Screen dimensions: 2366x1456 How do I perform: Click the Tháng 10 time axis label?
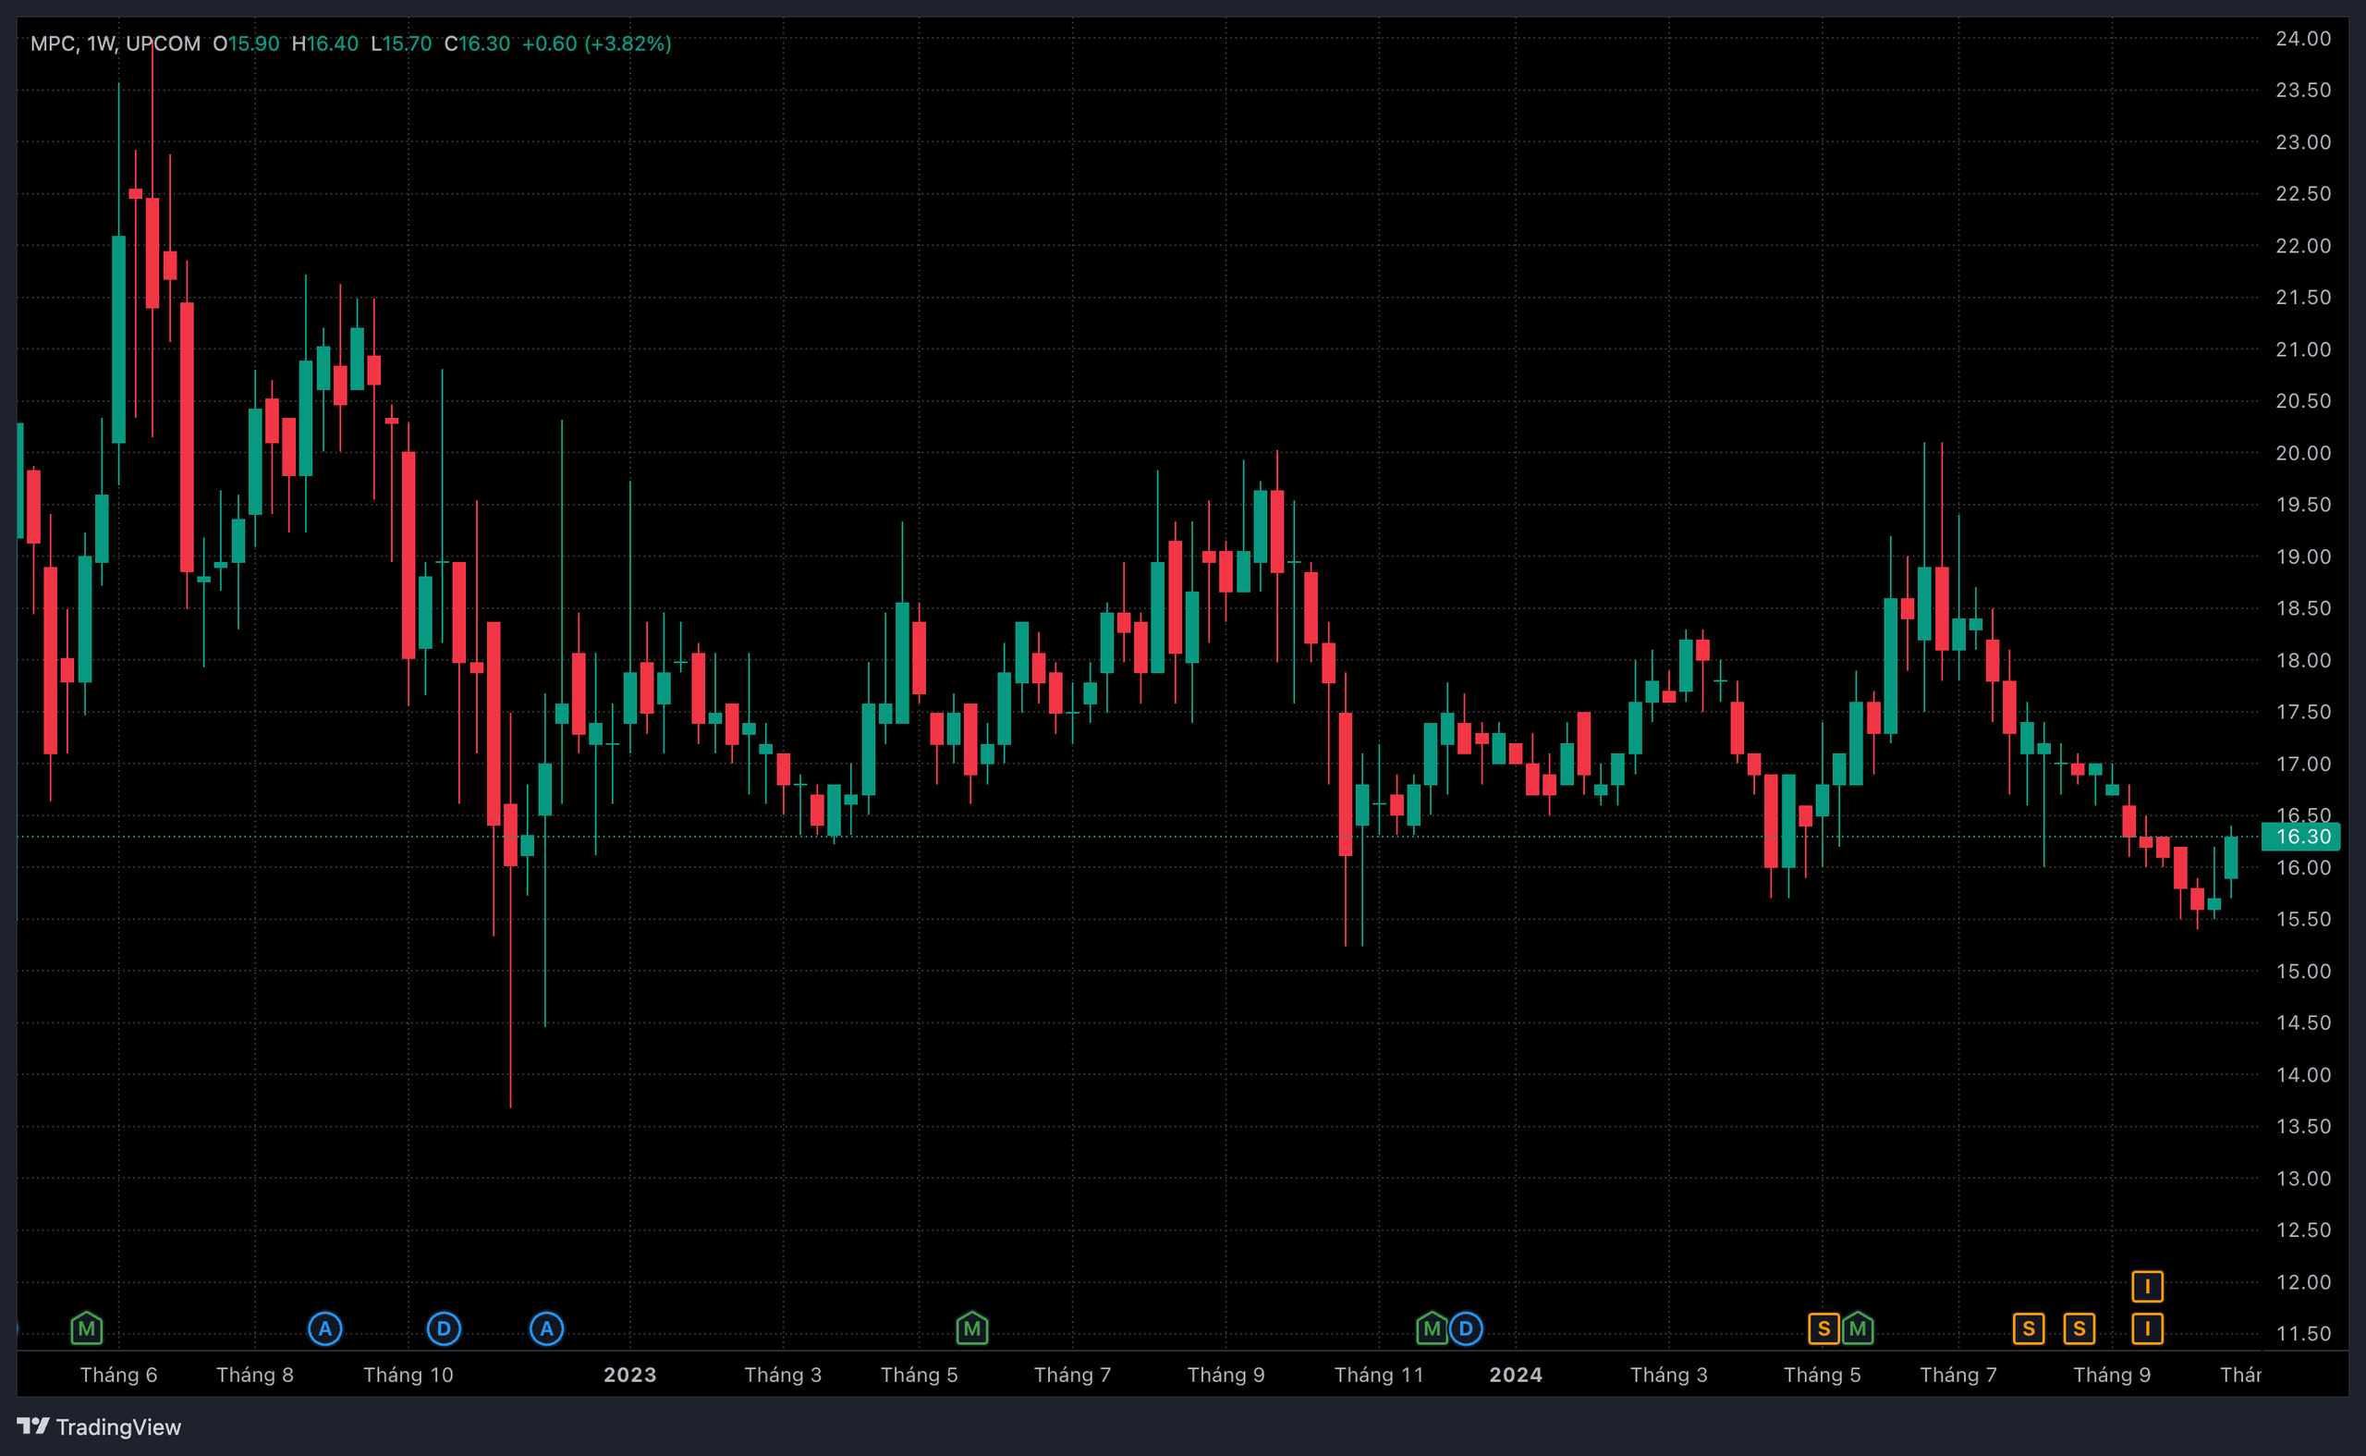[409, 1376]
